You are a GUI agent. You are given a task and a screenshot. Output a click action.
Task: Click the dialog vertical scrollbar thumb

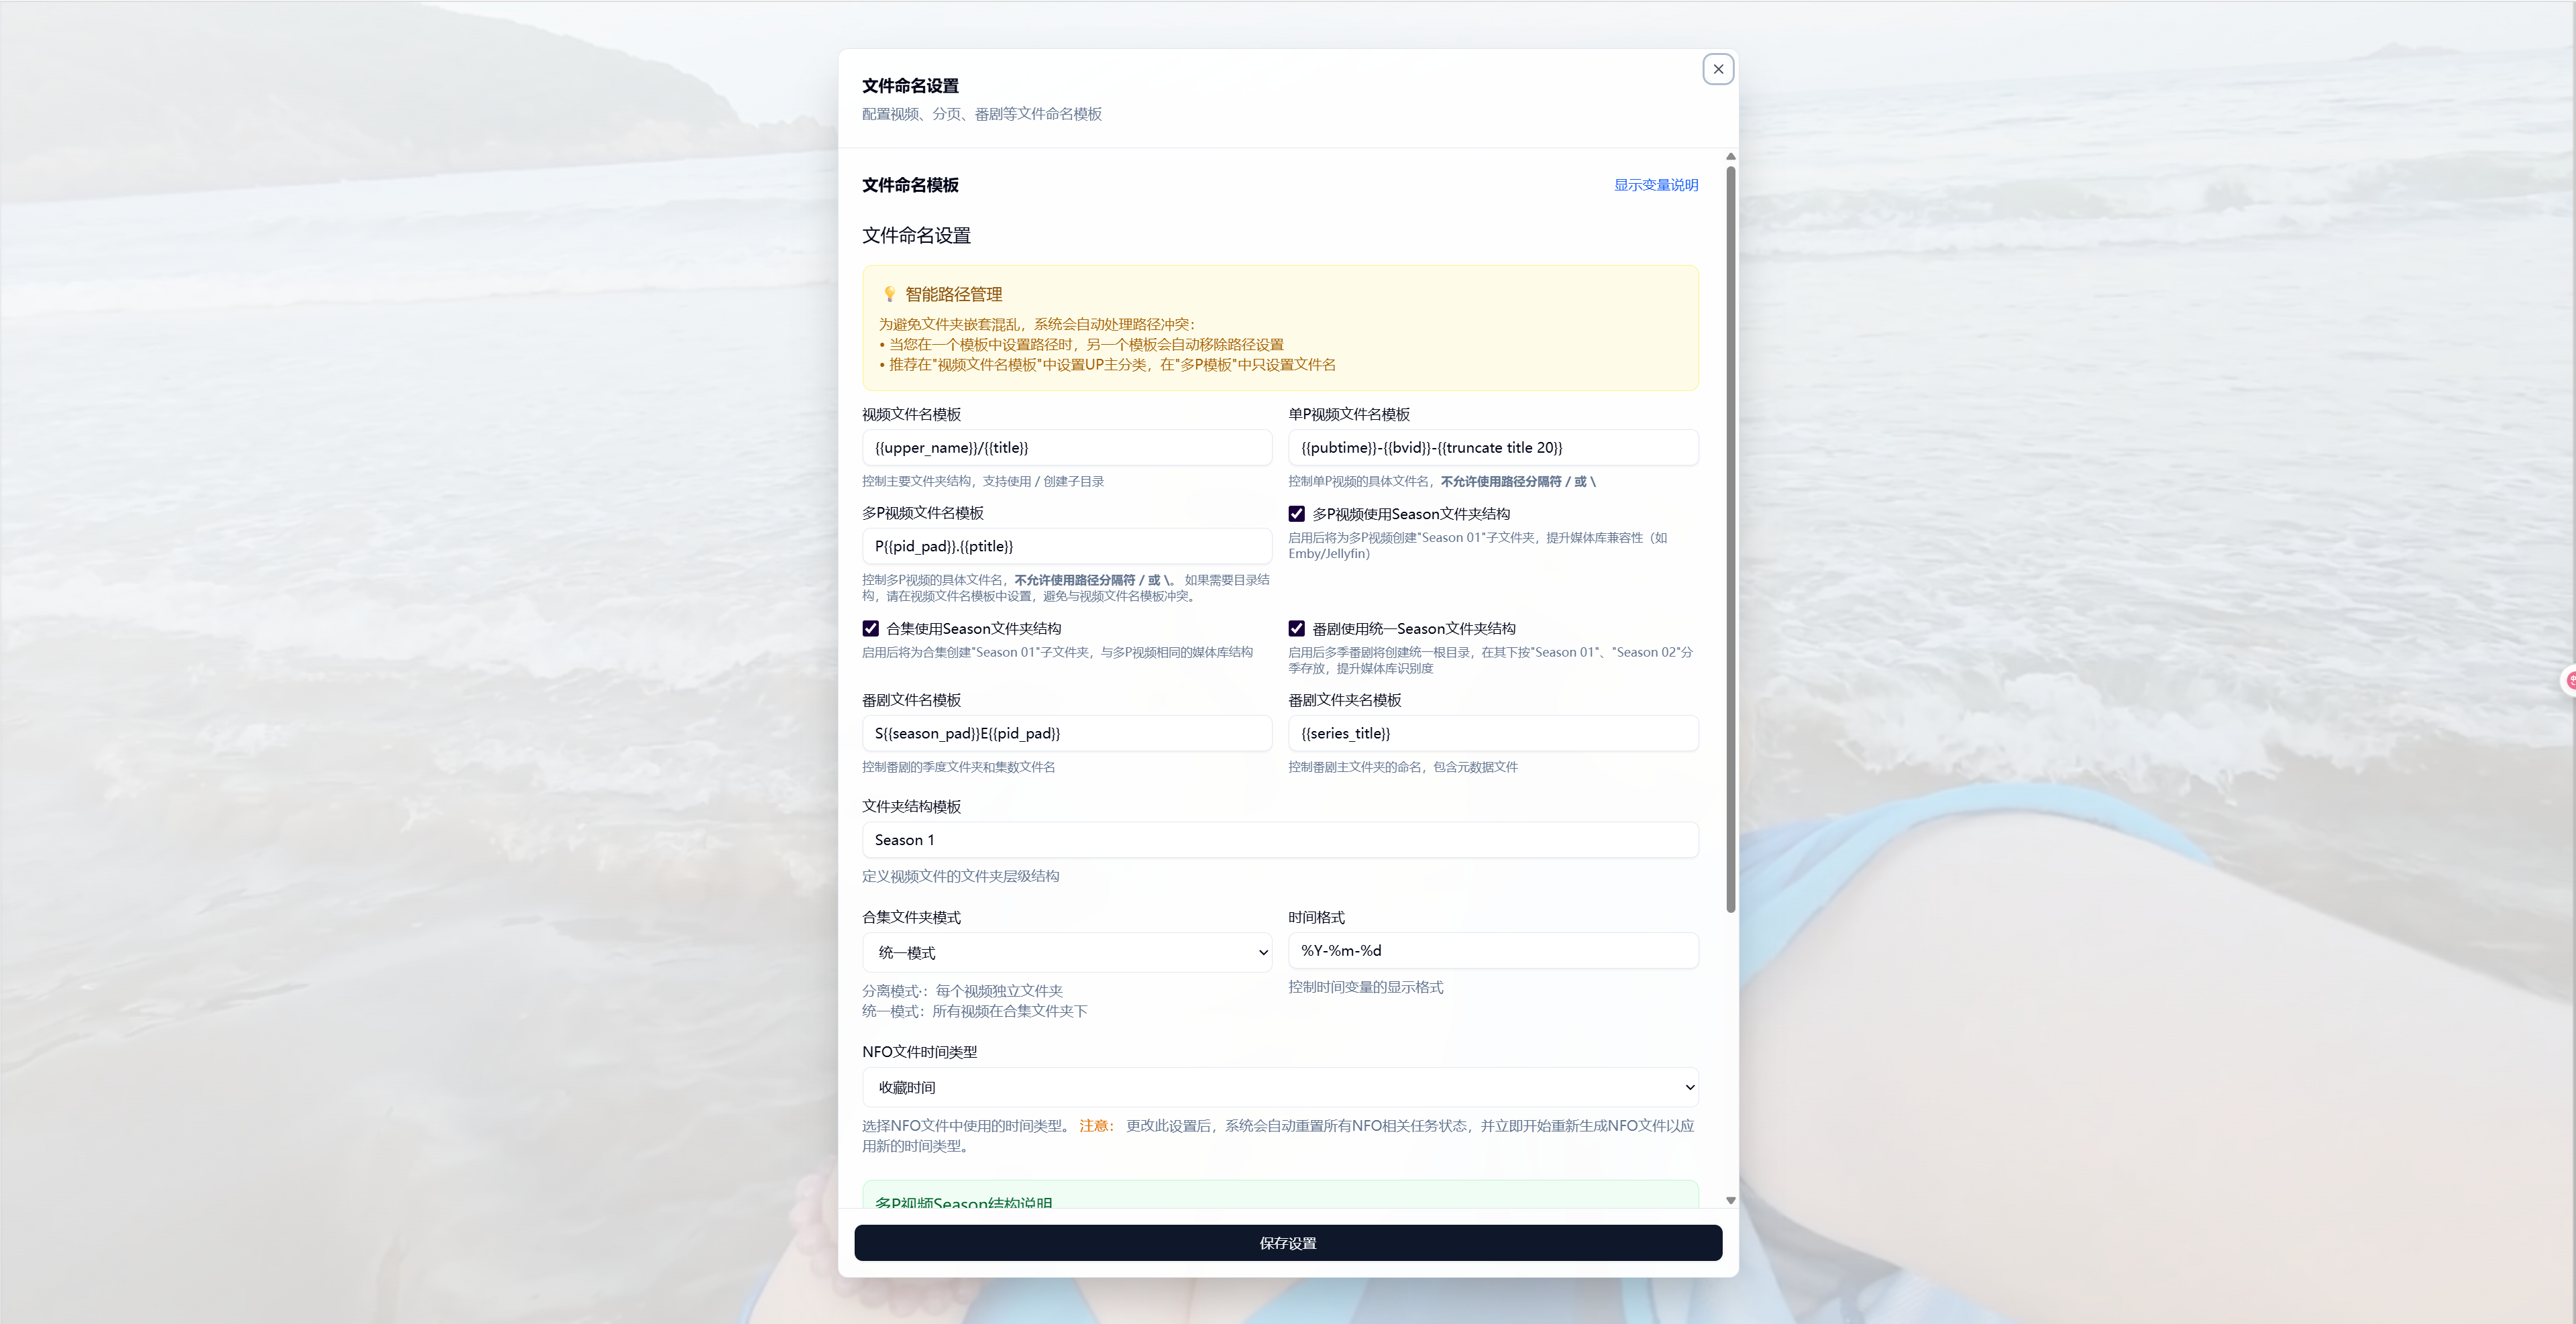pyautogui.click(x=1730, y=540)
